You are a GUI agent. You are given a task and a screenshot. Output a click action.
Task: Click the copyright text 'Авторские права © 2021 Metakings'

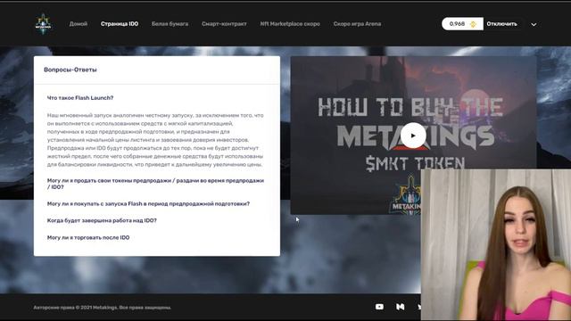pyautogui.click(x=103, y=308)
